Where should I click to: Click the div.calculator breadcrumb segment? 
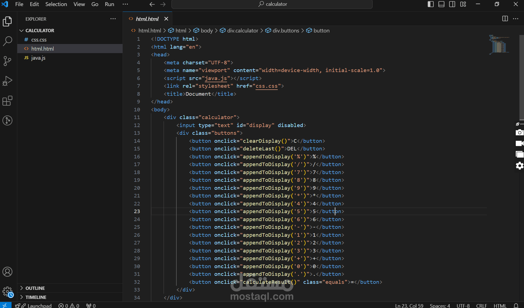239,31
